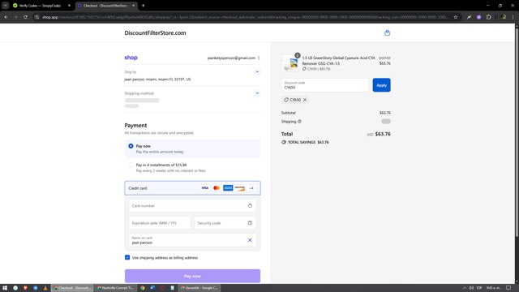The width and height of the screenshot is (519, 292).
Task: Select Pay in 4 installments option
Action: (131, 165)
